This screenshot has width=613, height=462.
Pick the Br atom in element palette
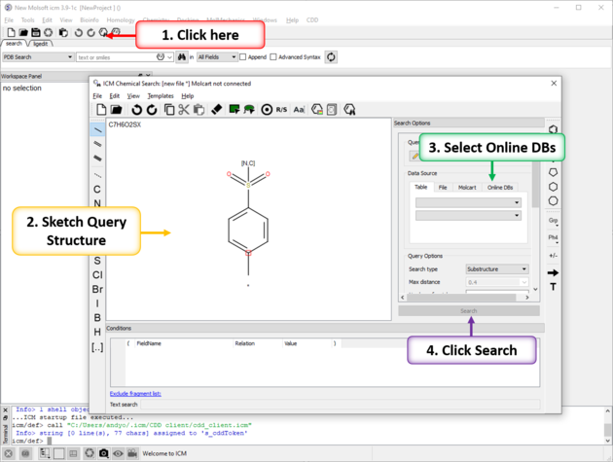click(97, 289)
